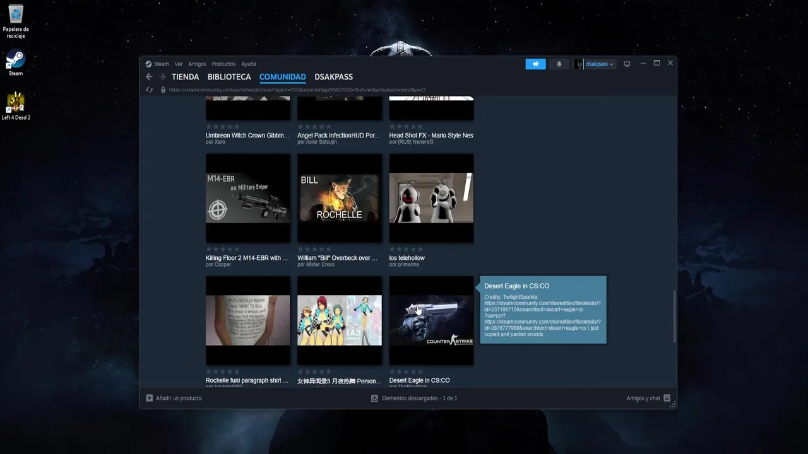This screenshot has height=454, width=808.
Task: Open the M14-EBR Military Sniper thumbnail
Action: 248,198
